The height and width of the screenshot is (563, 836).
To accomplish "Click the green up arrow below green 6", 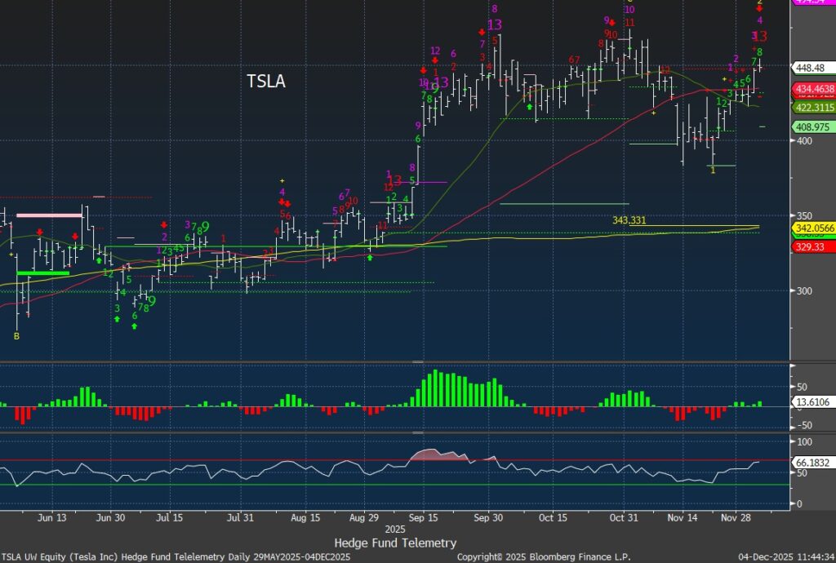I will (135, 326).
